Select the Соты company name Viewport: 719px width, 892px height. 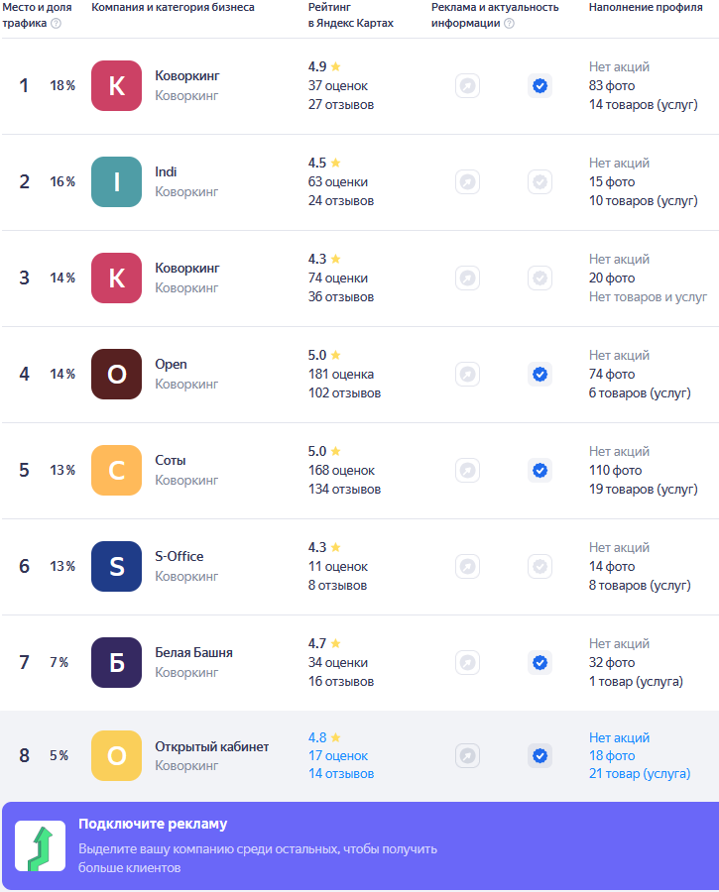pos(171,460)
